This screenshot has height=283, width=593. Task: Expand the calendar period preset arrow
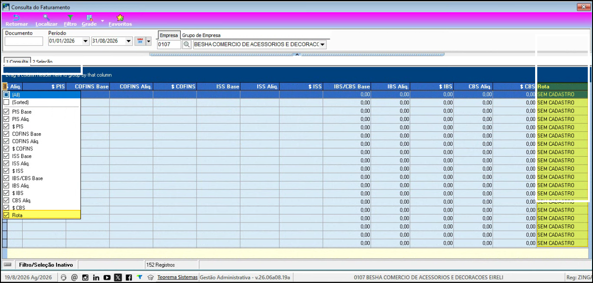149,41
